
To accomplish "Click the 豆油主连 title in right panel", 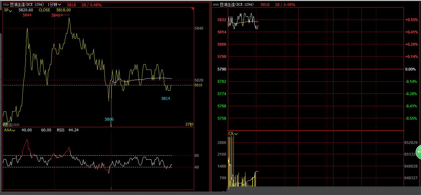I will (227, 5).
